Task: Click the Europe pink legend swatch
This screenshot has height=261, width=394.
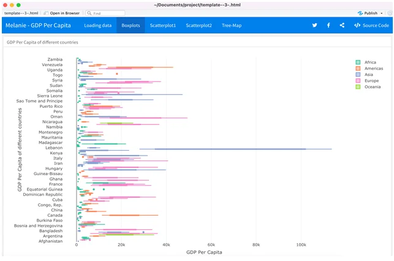Action: 358,81
